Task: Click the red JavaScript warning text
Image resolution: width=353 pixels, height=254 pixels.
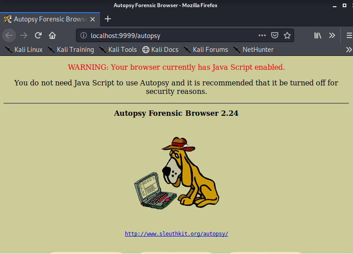Action: point(176,67)
